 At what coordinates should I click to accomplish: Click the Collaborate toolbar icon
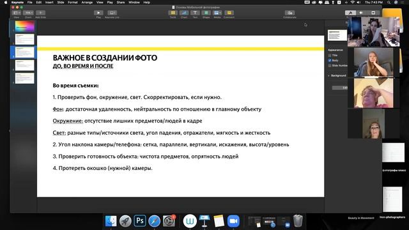(289, 13)
